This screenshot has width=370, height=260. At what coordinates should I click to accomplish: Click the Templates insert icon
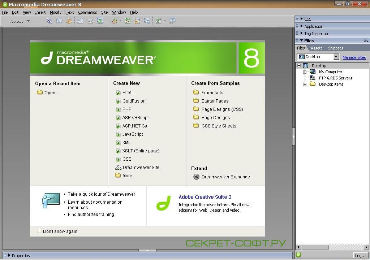[159, 21]
